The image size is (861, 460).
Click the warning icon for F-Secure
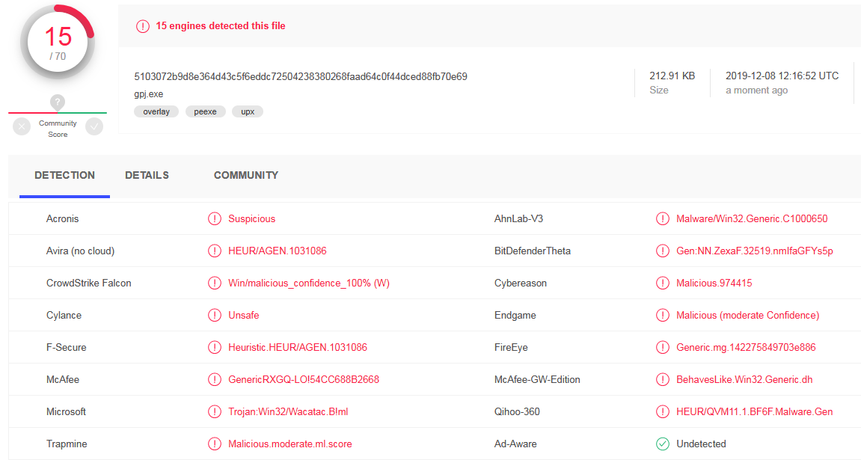point(214,348)
